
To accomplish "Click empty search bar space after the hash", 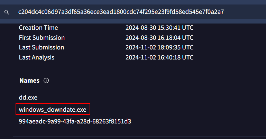I will point(246,12).
